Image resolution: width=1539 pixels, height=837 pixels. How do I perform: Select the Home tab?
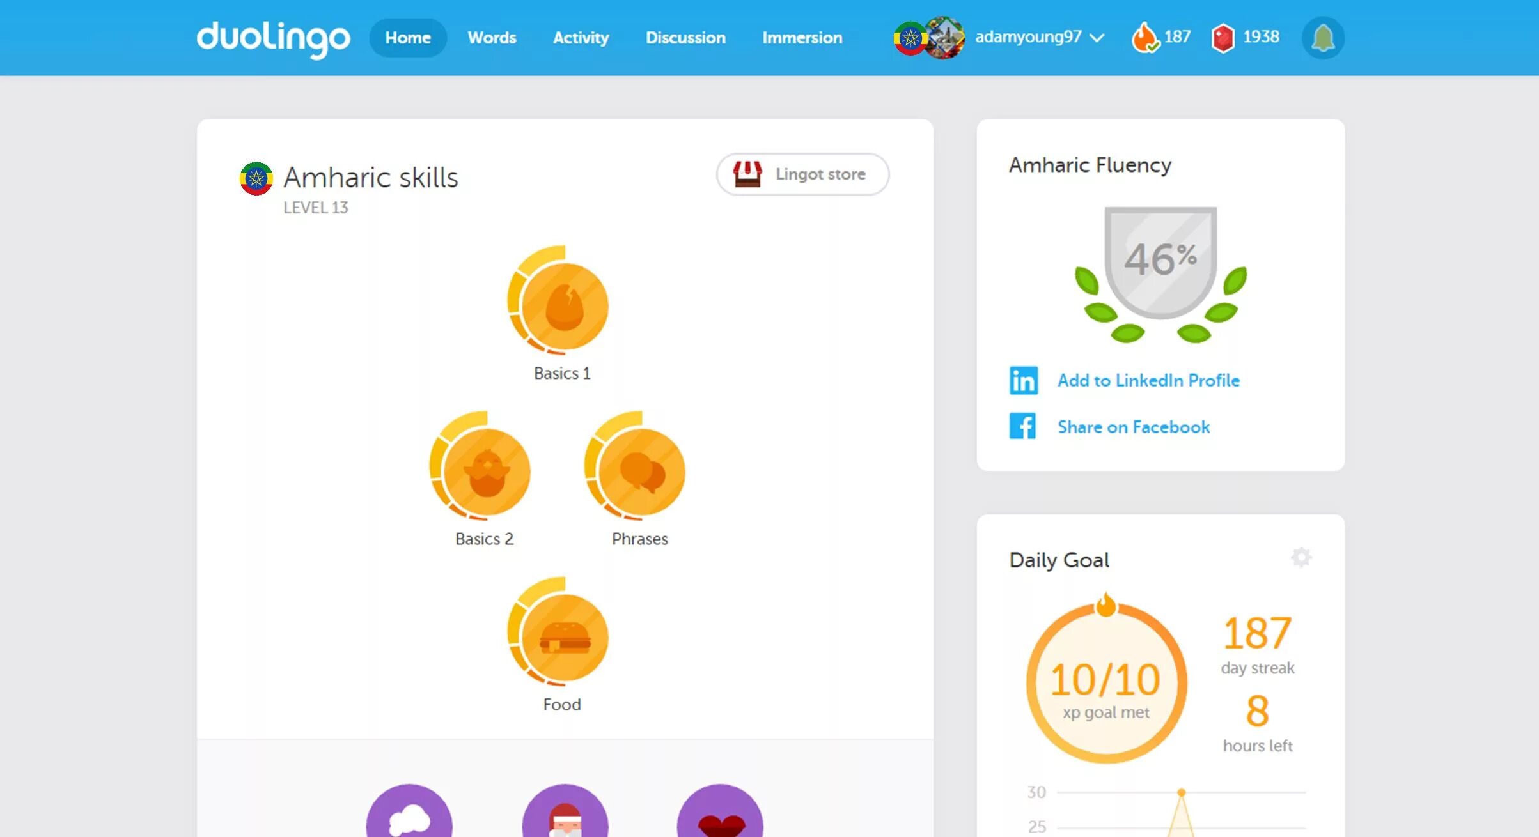click(407, 37)
